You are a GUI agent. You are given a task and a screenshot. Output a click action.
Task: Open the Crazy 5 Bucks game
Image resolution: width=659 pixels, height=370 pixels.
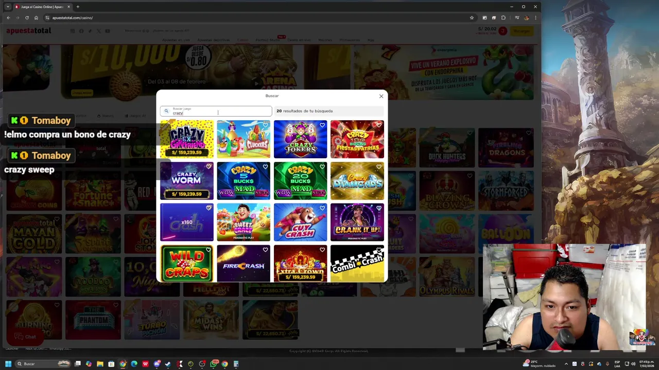244,181
